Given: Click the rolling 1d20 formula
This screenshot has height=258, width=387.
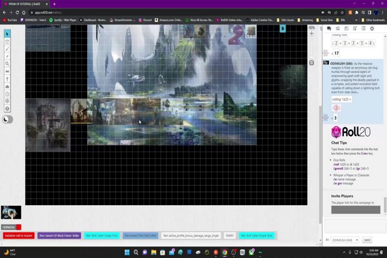Looking at the screenshot, I should pos(341,99).
